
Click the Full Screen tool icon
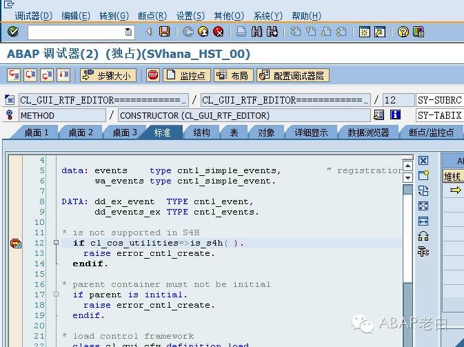(x=423, y=206)
